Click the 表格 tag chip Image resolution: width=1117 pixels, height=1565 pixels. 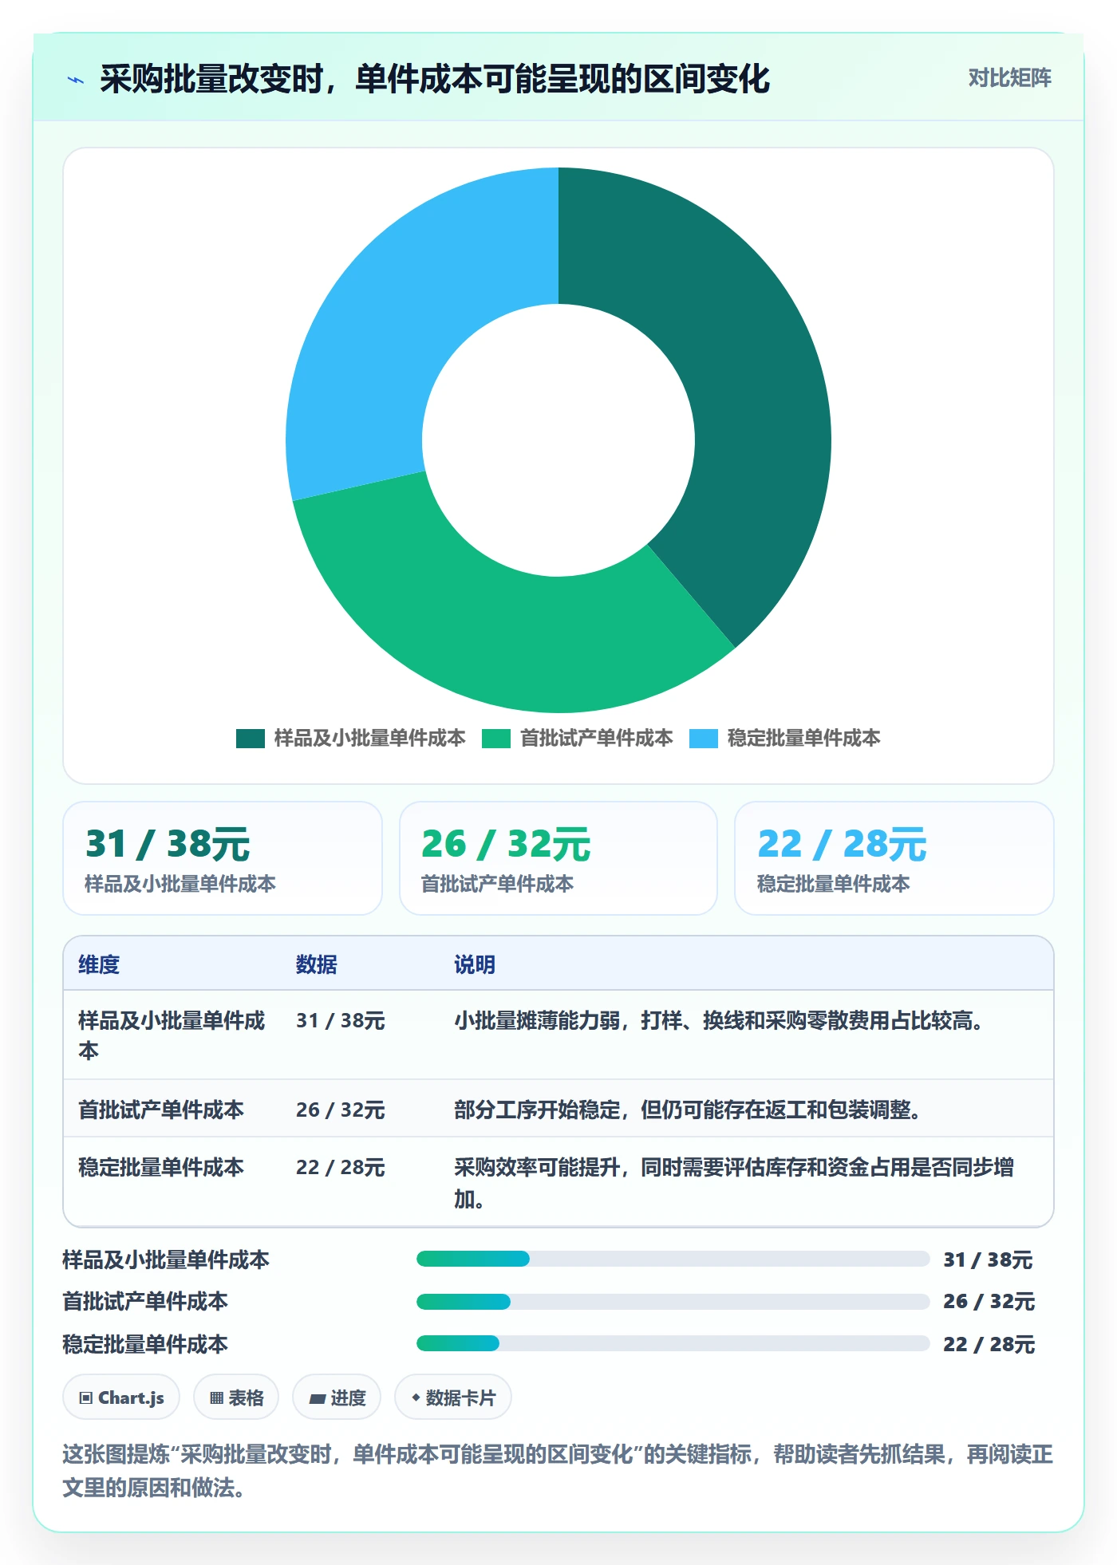pyautogui.click(x=236, y=1397)
